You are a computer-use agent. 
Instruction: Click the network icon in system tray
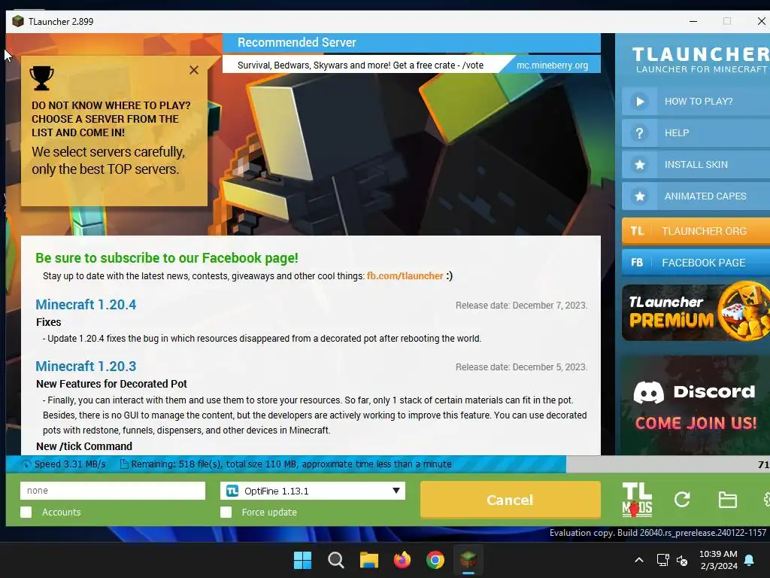point(663,560)
